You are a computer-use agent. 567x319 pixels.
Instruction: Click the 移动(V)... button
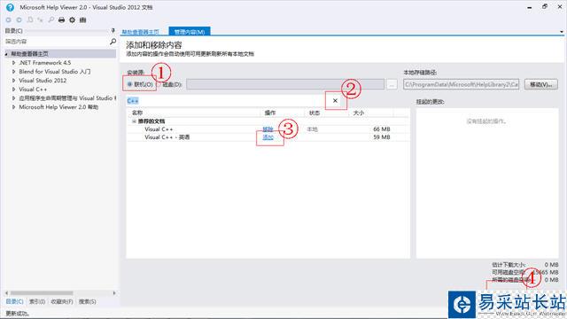(541, 84)
